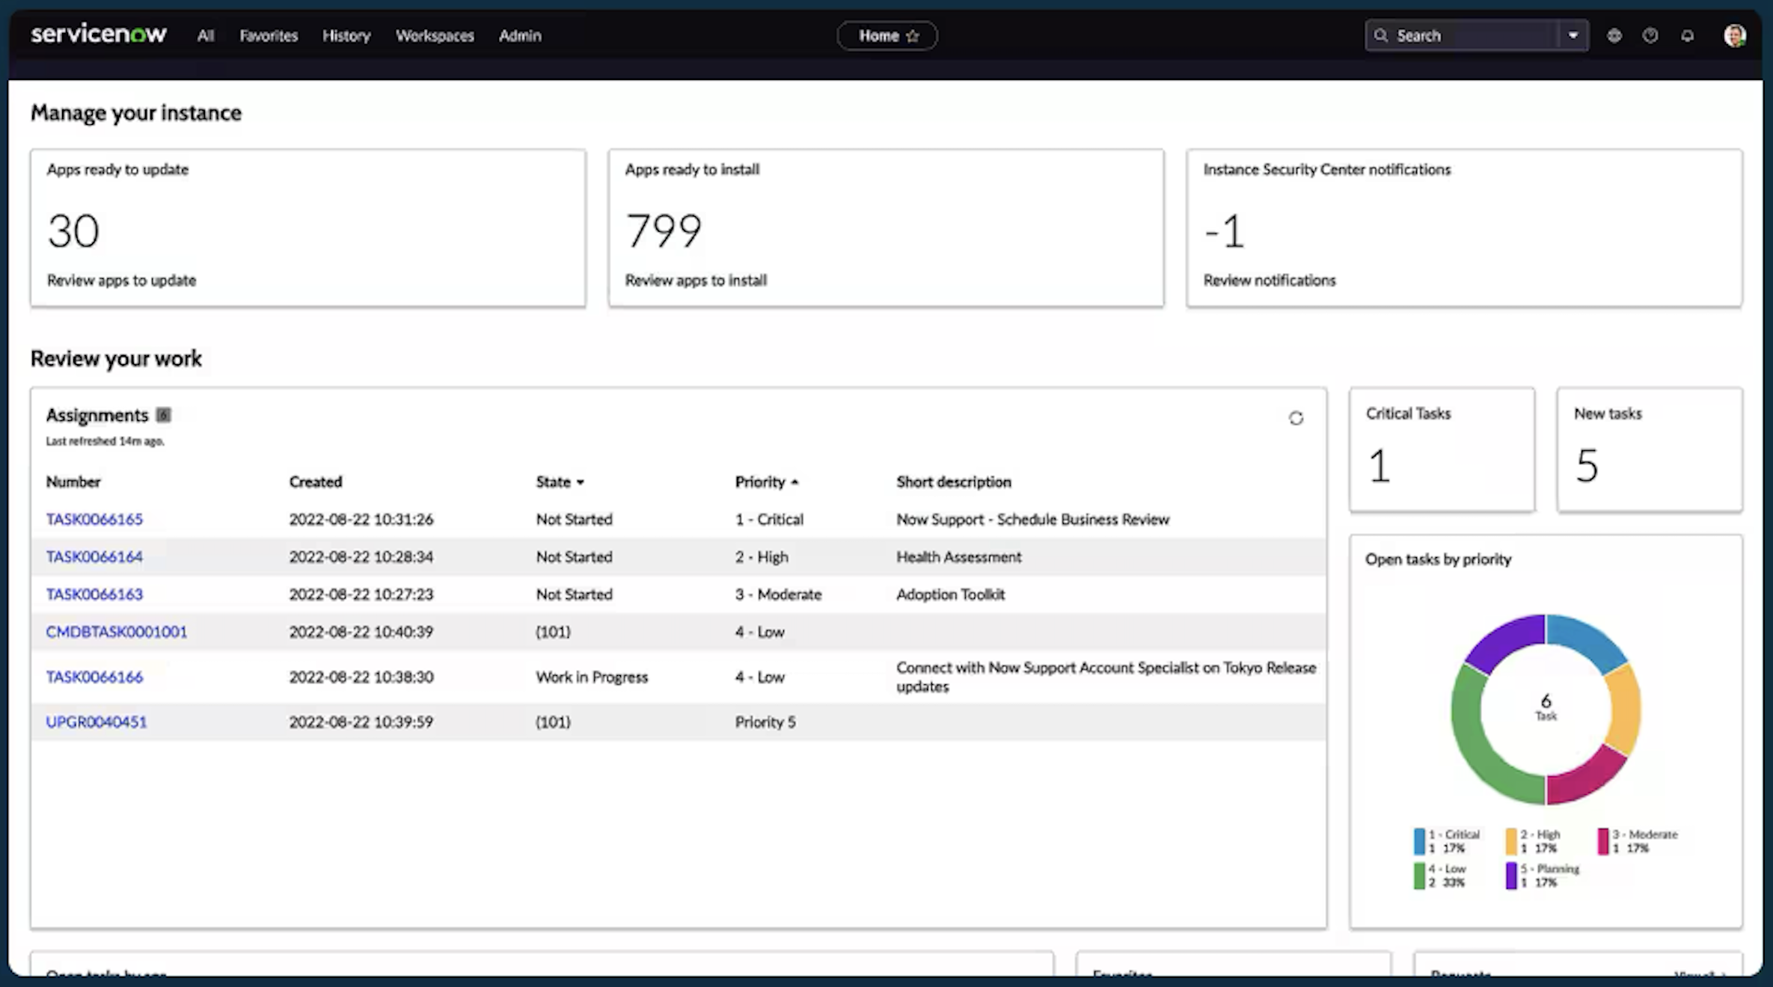
Task: Click the user avatar in the top right
Action: (1735, 35)
